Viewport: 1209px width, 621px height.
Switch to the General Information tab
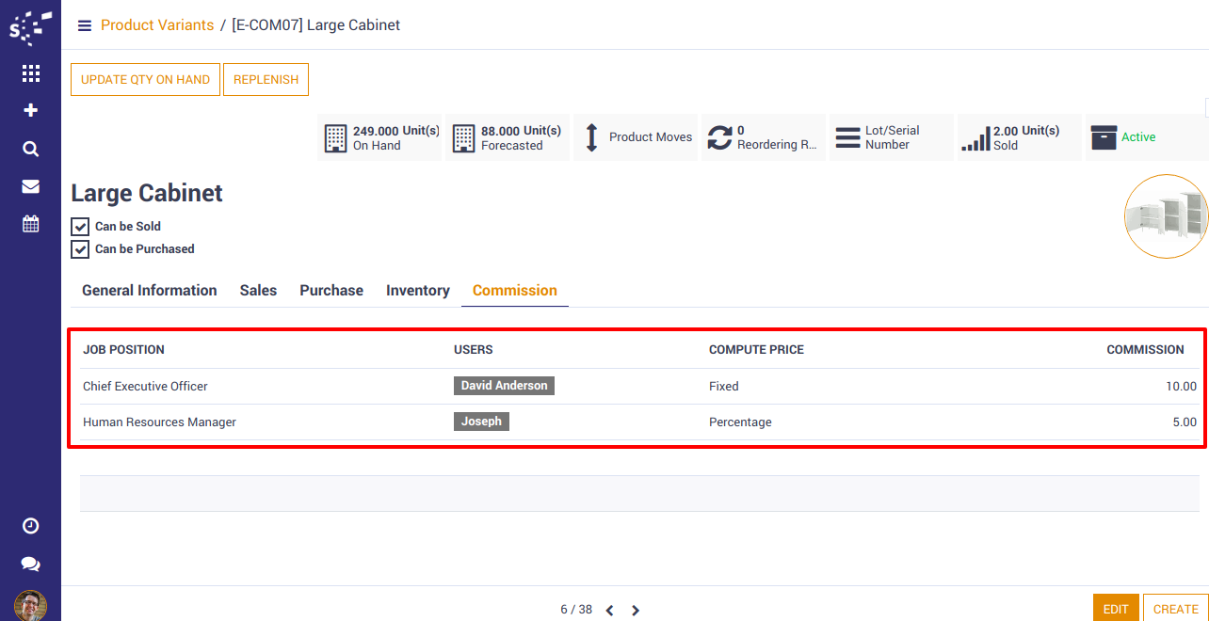149,291
